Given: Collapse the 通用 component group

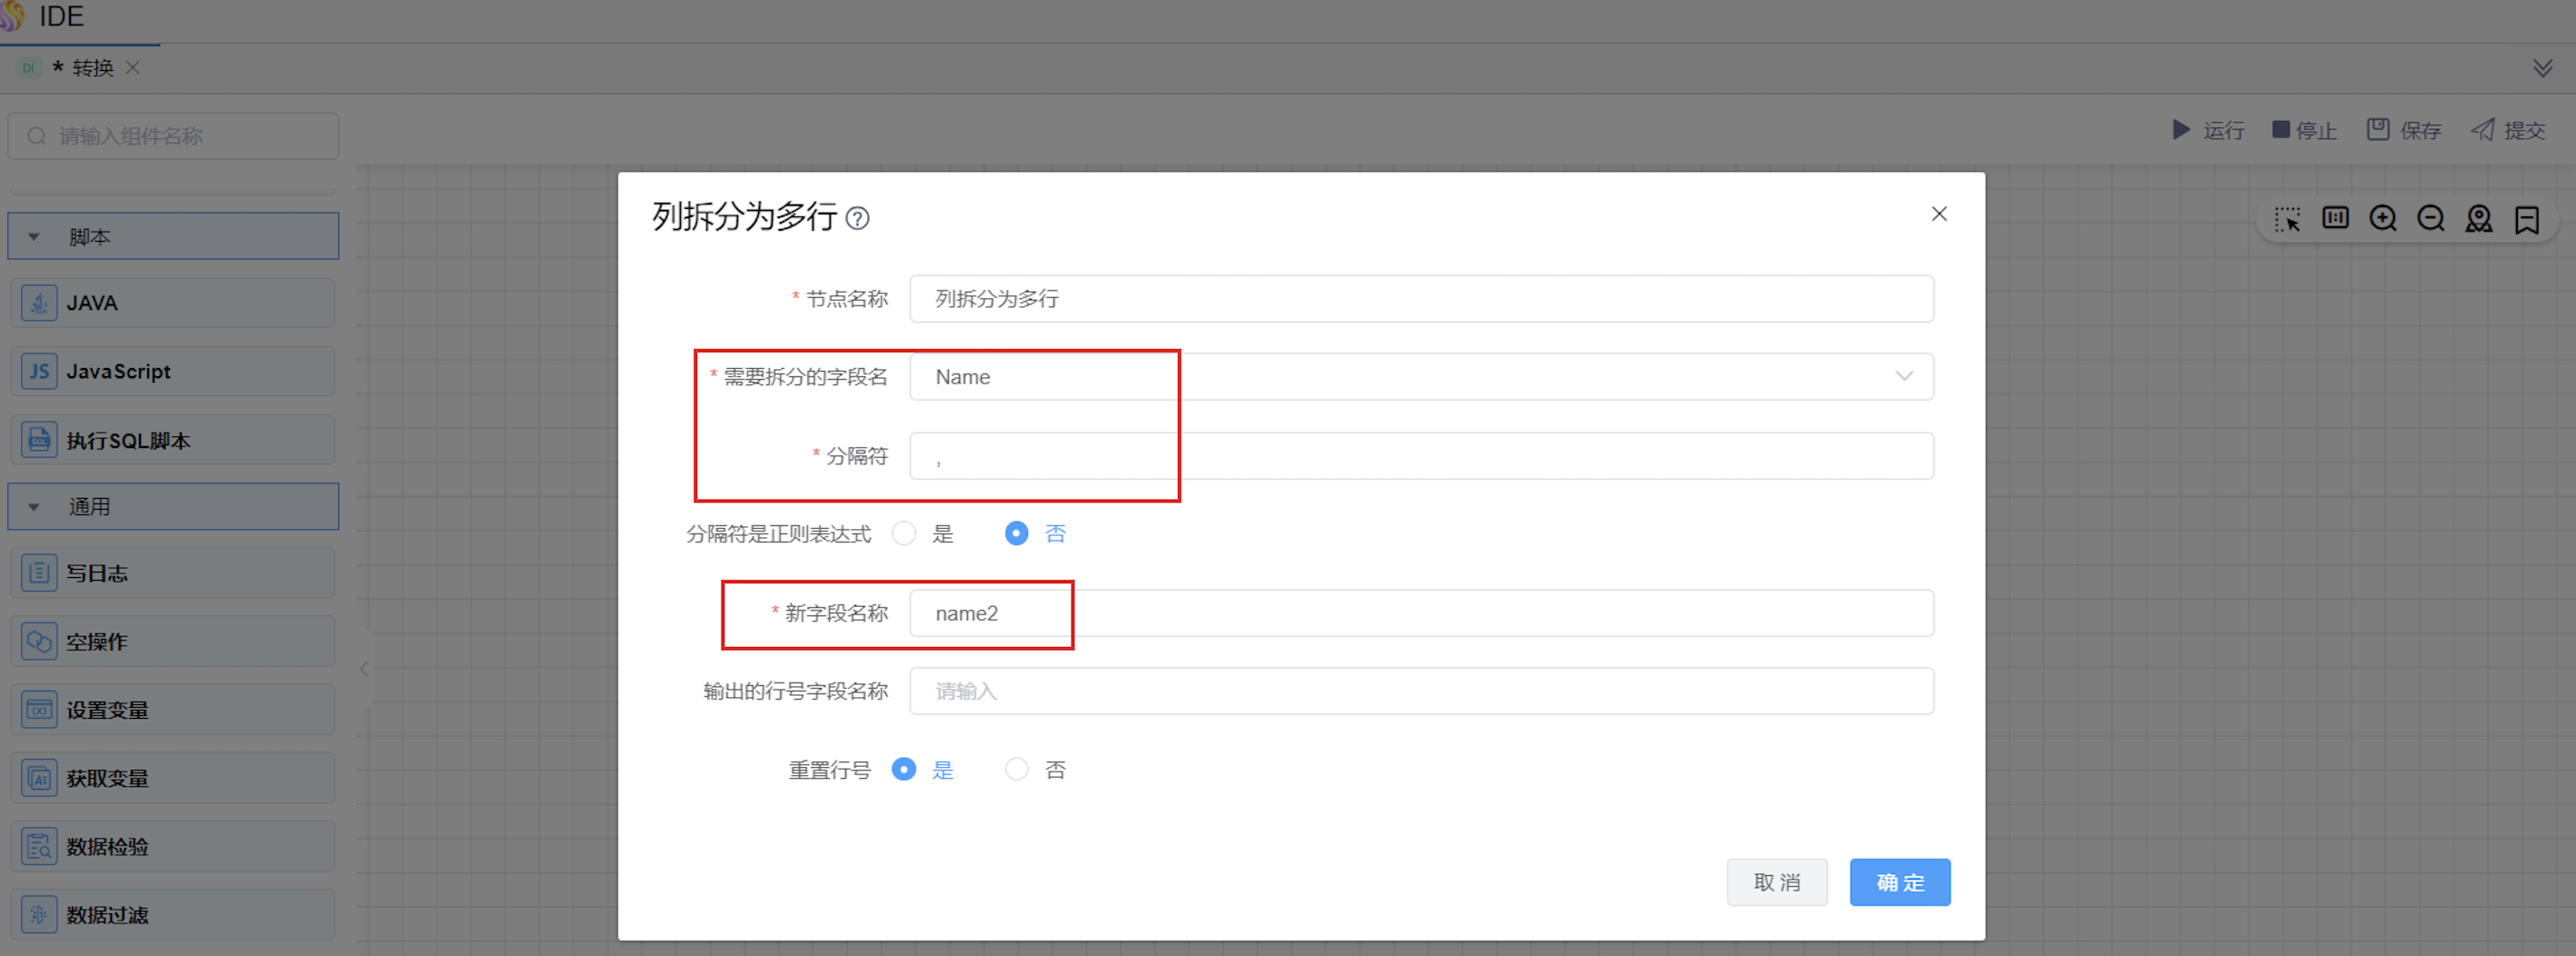Looking at the screenshot, I should (x=34, y=507).
